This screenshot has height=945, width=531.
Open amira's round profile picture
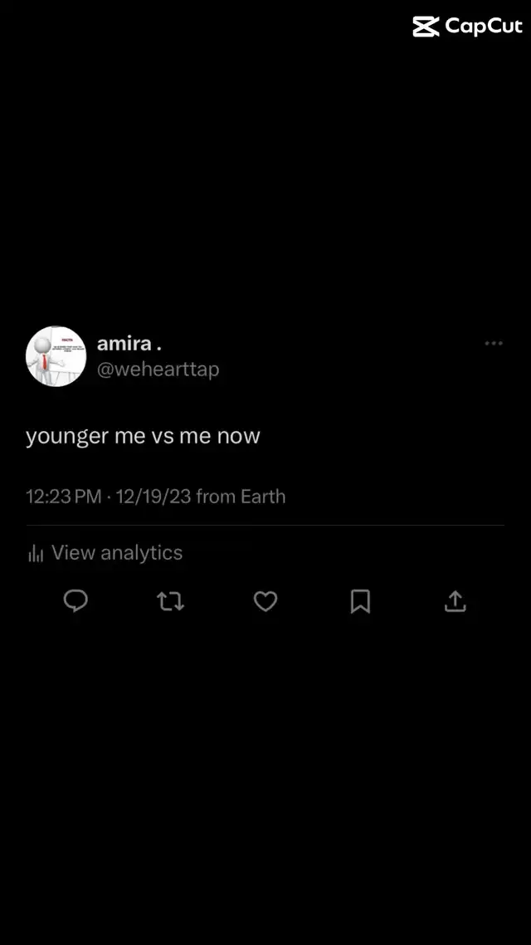point(56,357)
